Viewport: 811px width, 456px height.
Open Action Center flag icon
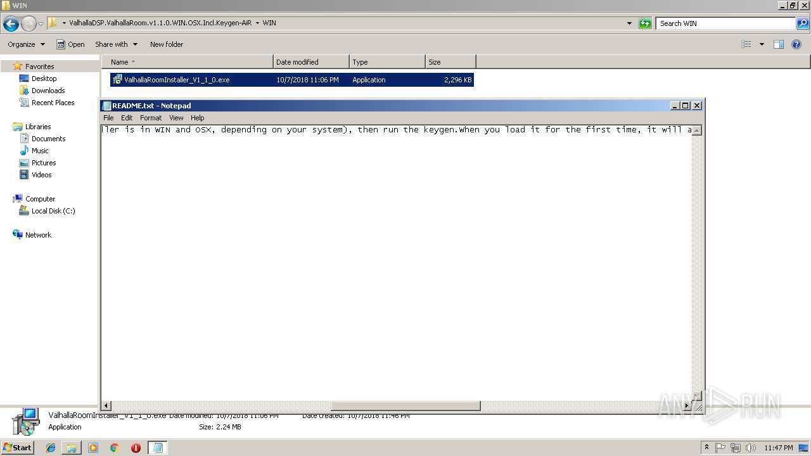[720, 448]
